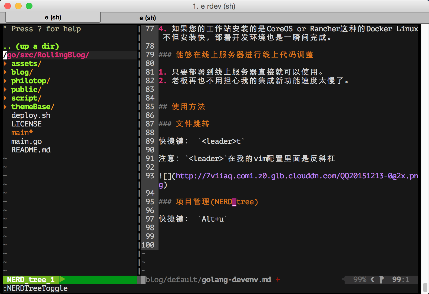The width and height of the screenshot is (429, 294).
Task: Open README.md from the tree
Action: click(x=31, y=150)
